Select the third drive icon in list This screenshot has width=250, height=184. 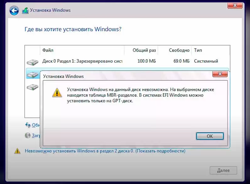tap(33, 87)
